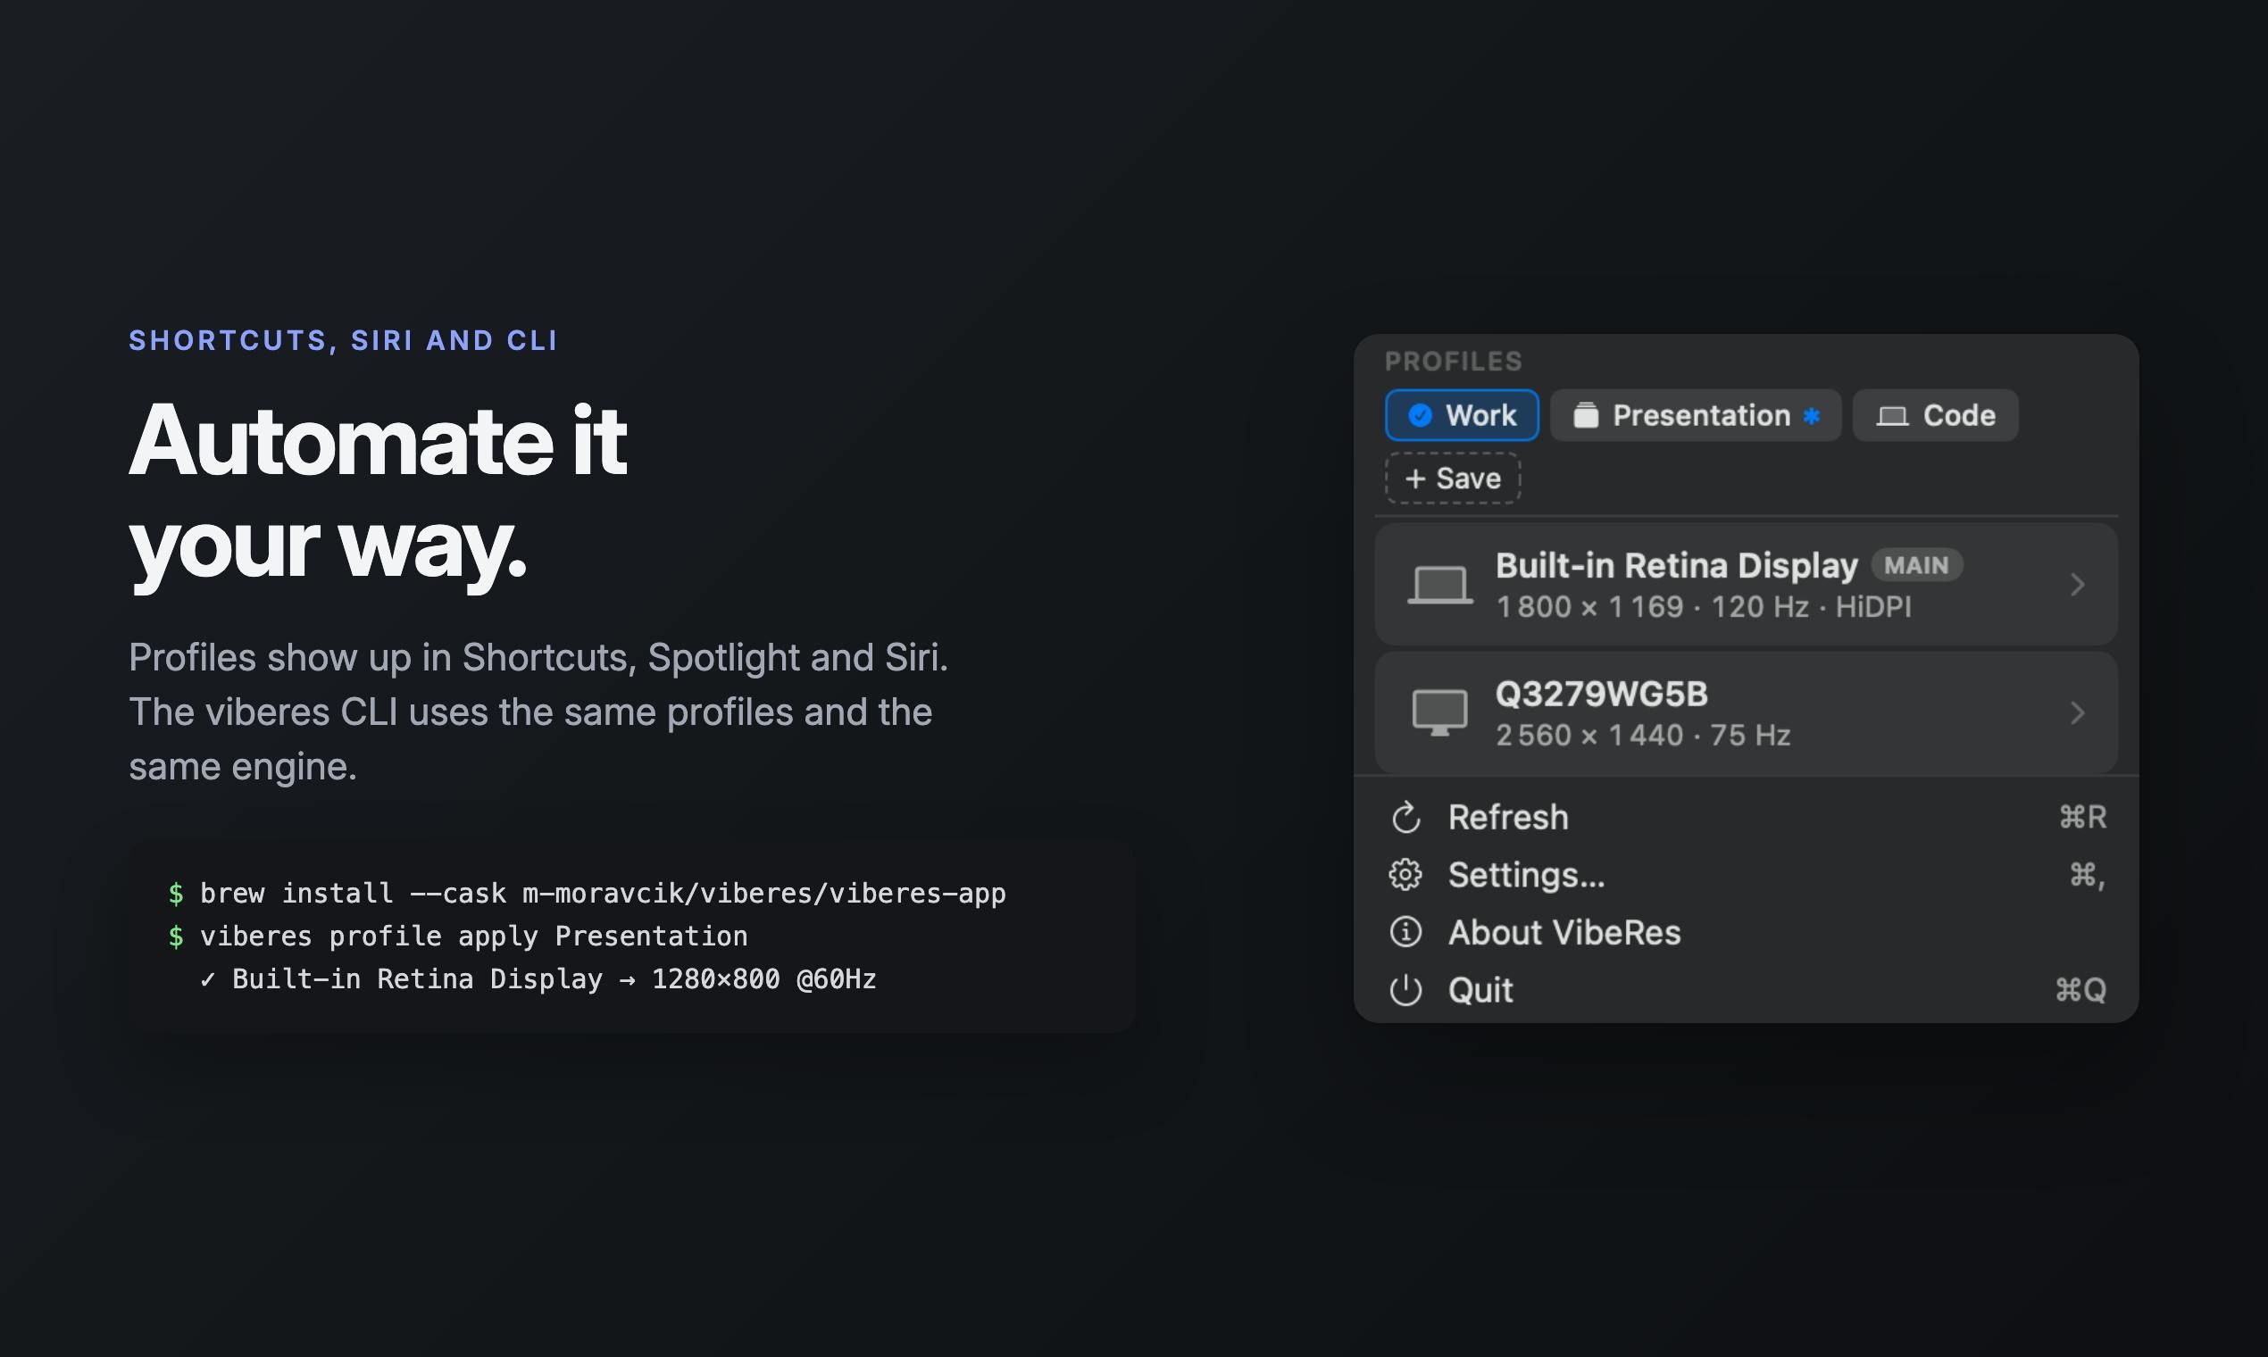Viewport: 2268px width, 1357px height.
Task: Choose Quit from the menu
Action: pyautogui.click(x=1746, y=990)
